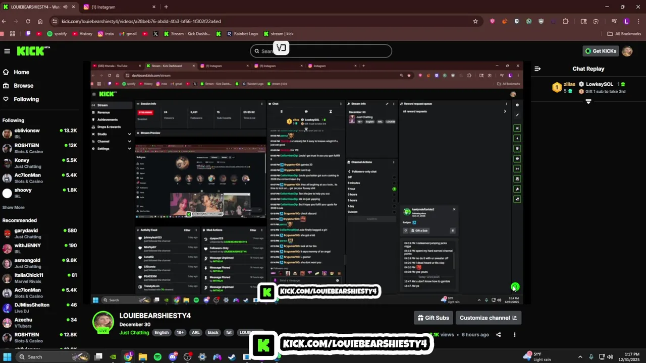Open the Rainbet Logo bookmark
The width and height of the screenshot is (646, 363).
tap(242, 34)
